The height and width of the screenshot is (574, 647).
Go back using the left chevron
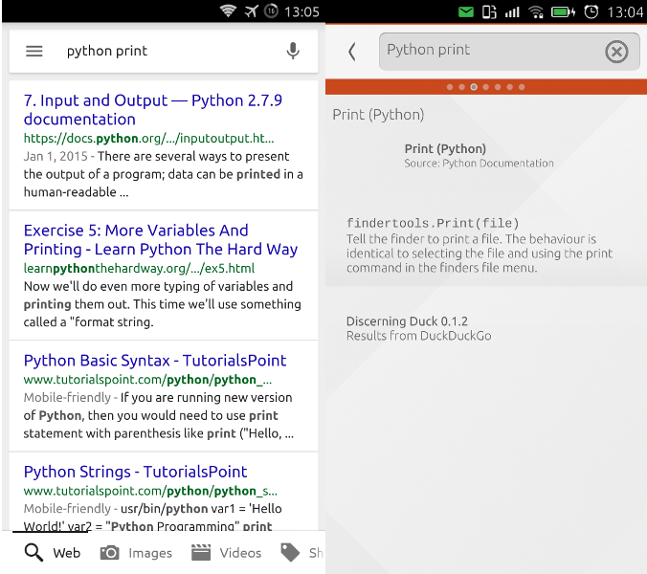[352, 52]
